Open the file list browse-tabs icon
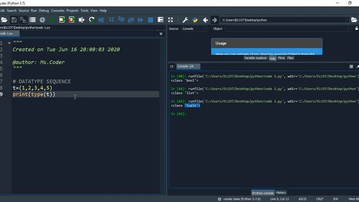The image size is (359, 202). (33, 20)
